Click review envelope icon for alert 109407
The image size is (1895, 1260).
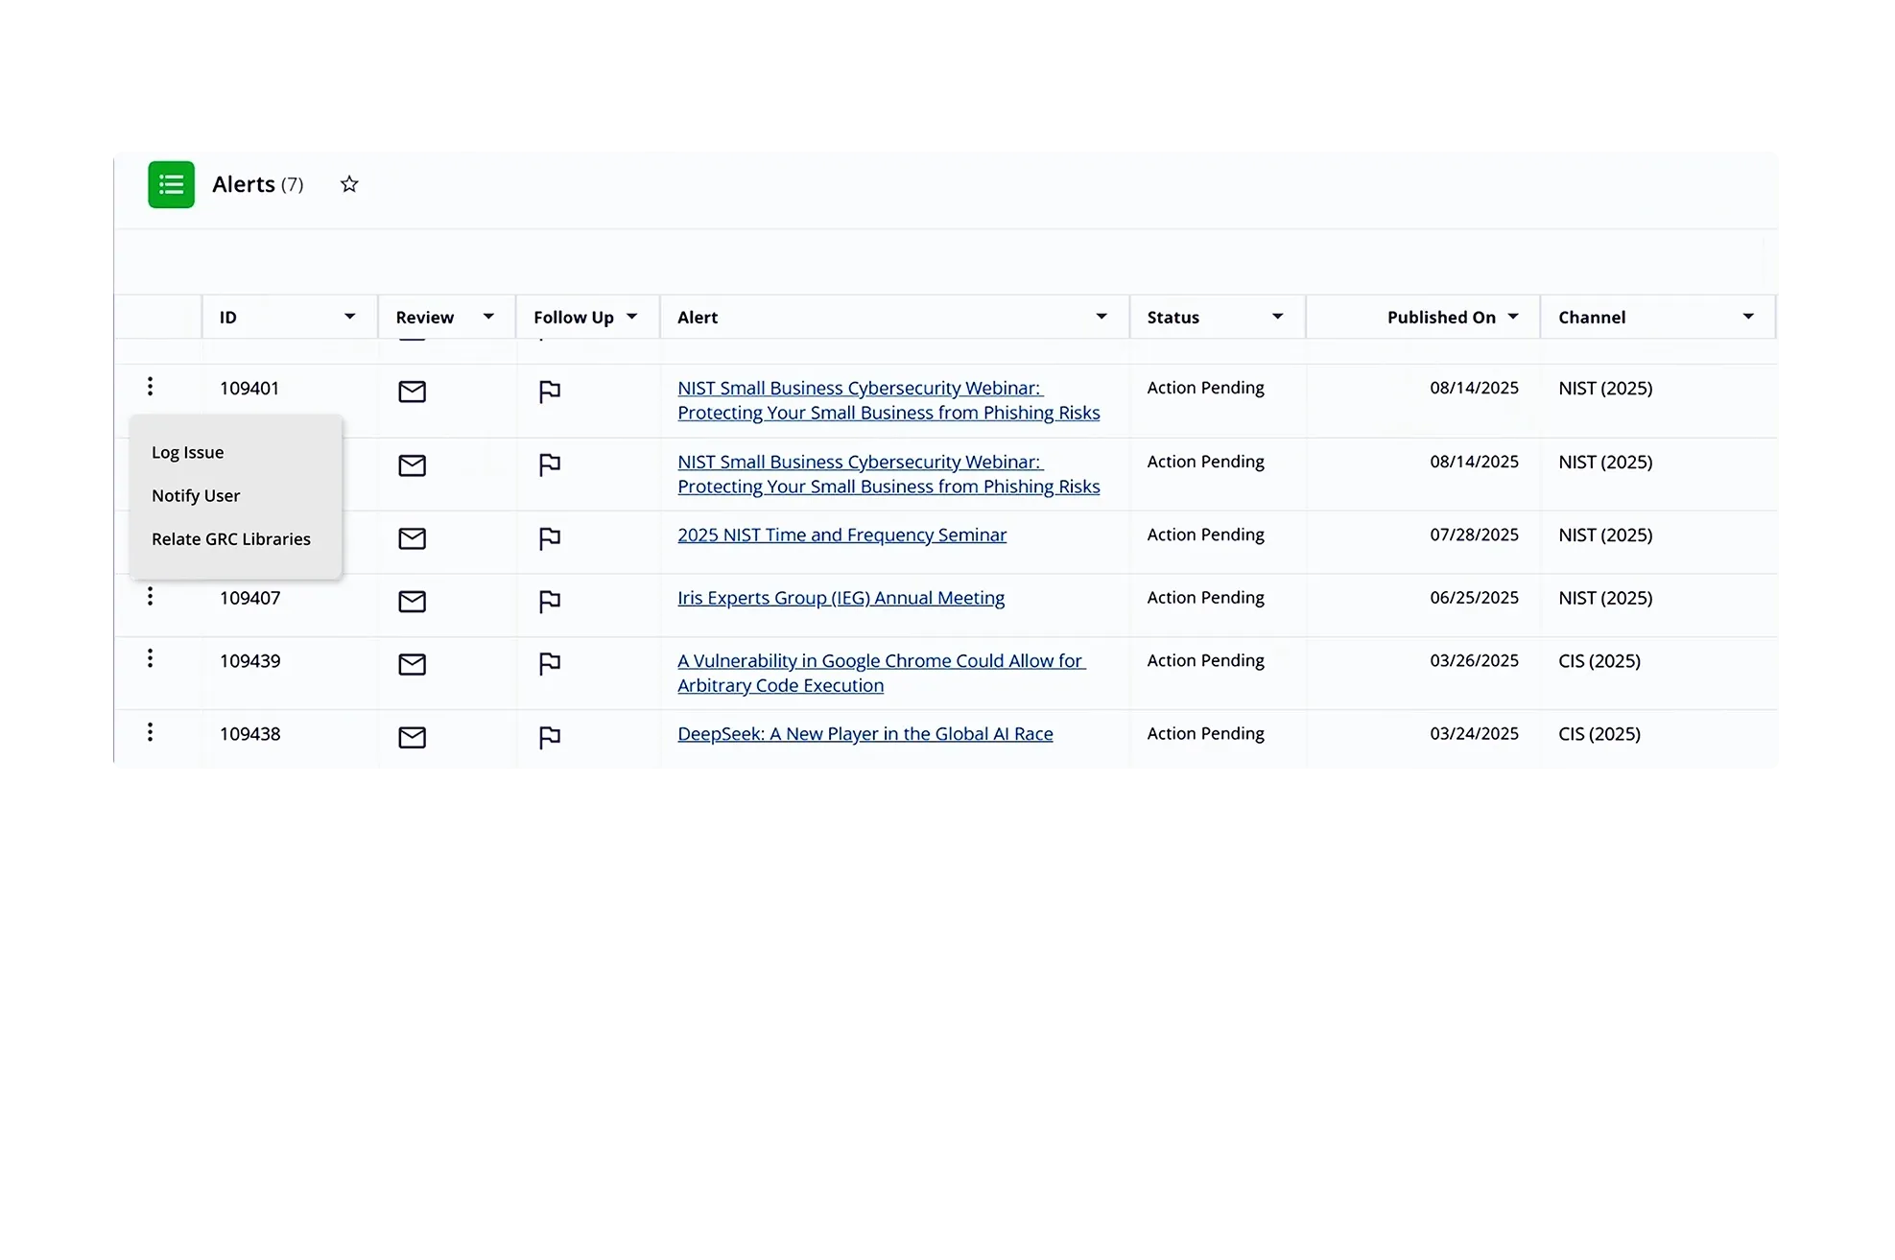[412, 602]
